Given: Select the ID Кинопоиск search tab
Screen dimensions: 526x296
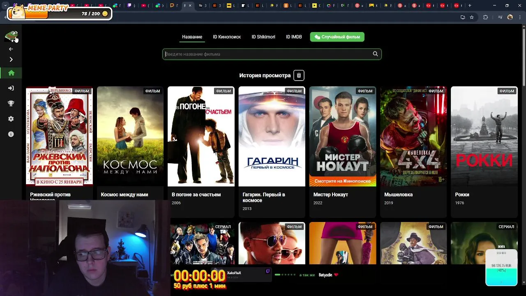Looking at the screenshot, I should [227, 37].
